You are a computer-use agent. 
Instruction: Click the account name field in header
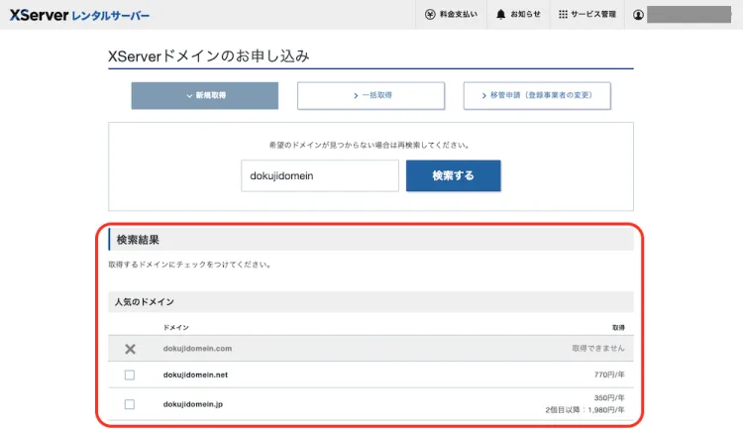[x=689, y=15]
